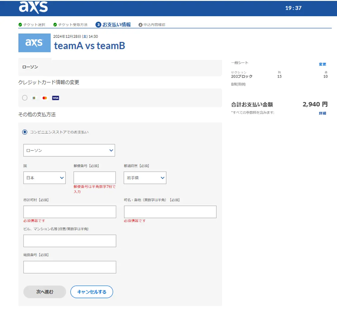The height and width of the screenshot is (323, 337).
Task: Click row number 15 text
Action: coord(279,76)
